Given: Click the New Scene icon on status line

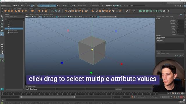Looking at the screenshot, I should point(14,5).
